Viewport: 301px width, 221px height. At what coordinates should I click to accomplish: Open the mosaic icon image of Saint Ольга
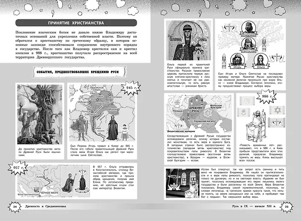(x=188, y=41)
